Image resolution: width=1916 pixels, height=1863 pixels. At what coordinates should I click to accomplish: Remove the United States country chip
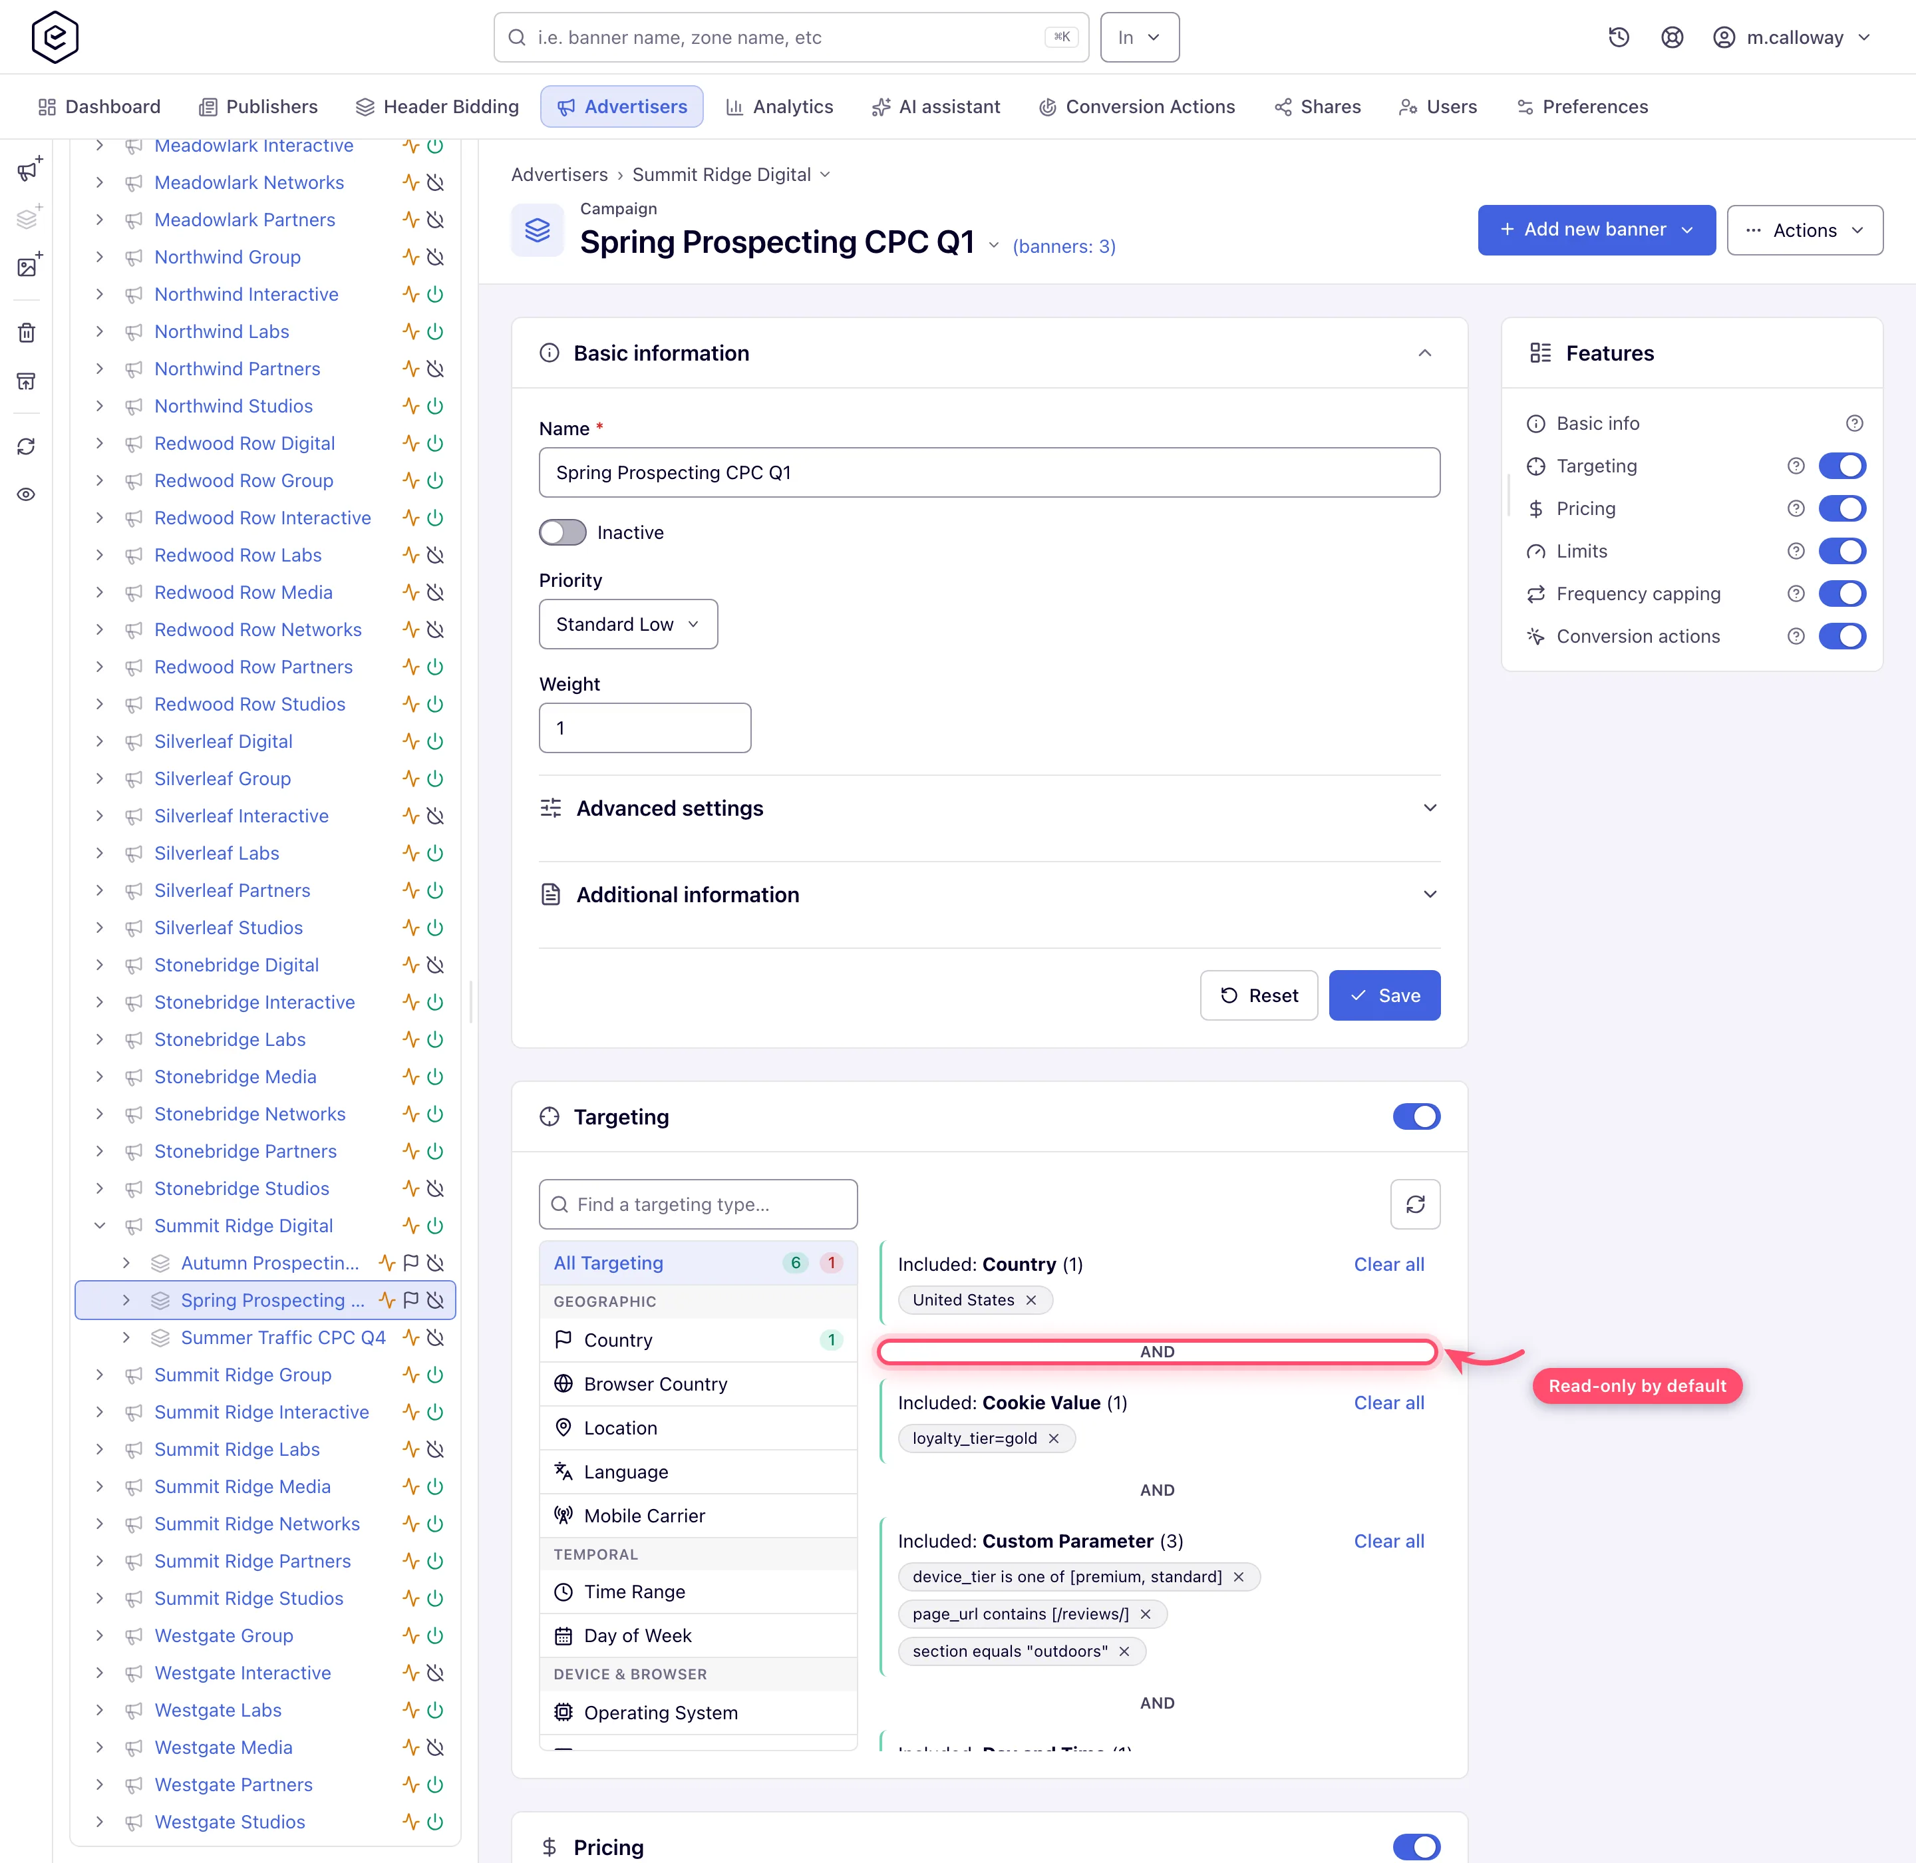(x=1031, y=1300)
